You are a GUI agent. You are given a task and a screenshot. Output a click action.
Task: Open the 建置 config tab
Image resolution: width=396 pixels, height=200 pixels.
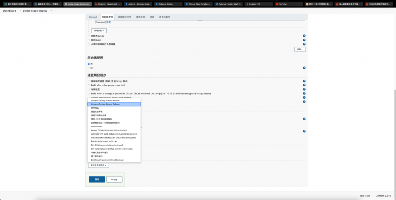[152, 17]
